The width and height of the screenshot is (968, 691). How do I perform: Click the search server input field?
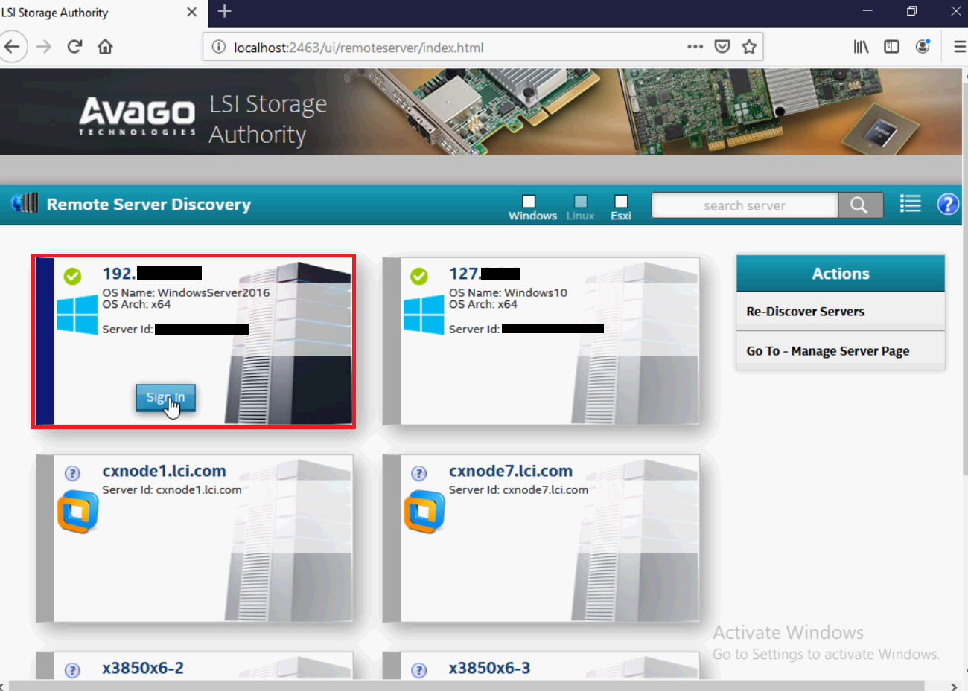(x=744, y=205)
